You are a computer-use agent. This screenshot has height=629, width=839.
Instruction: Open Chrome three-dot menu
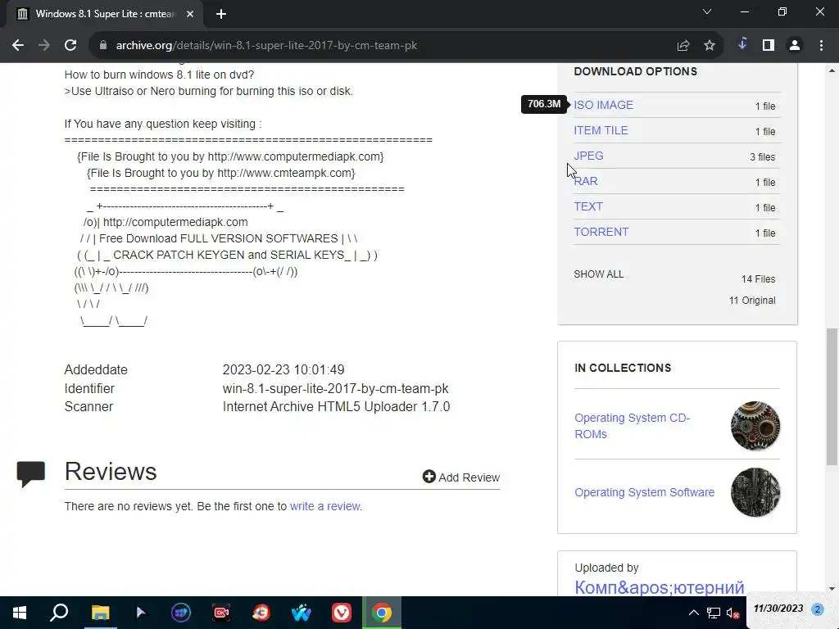coord(821,46)
